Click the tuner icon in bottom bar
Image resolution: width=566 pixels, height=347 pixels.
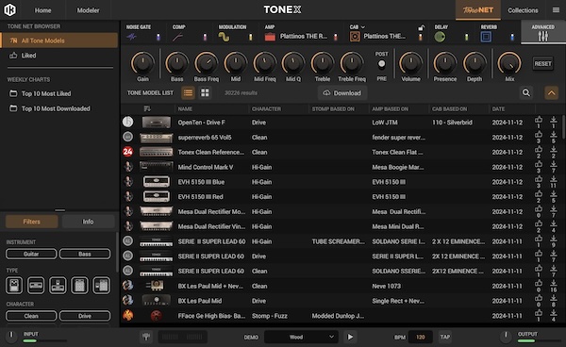point(146,337)
